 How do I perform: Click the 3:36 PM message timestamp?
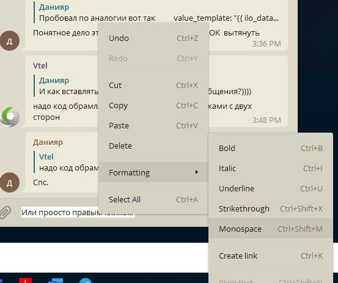(x=266, y=44)
